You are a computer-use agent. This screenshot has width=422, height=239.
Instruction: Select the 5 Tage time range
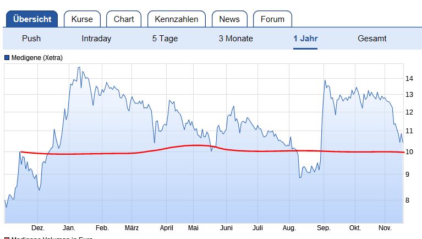(166, 39)
